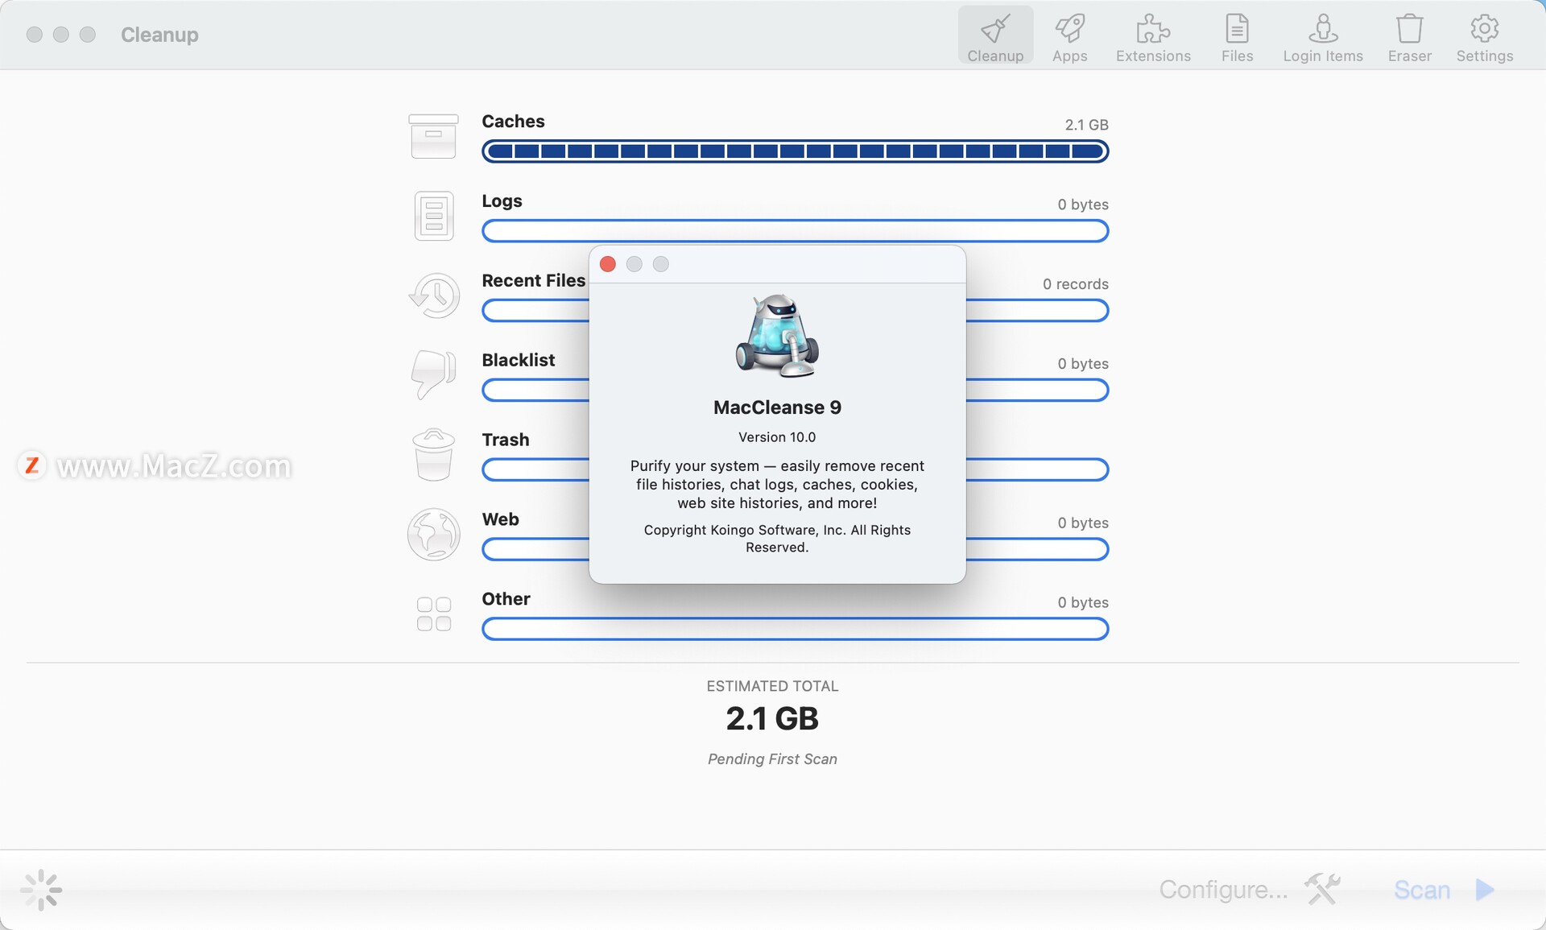Click the Caches archive box icon
The height and width of the screenshot is (930, 1546).
click(433, 136)
